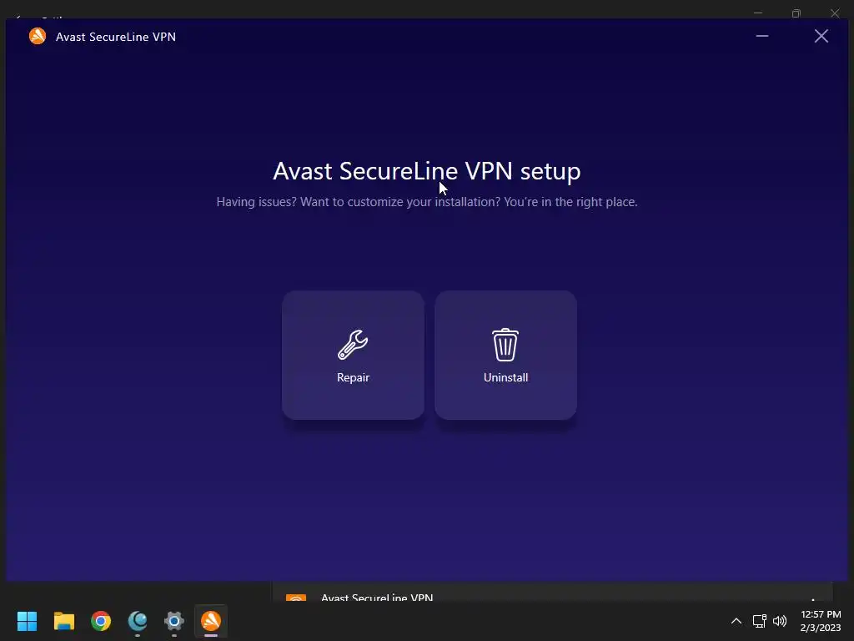Open network status tray icon
The width and height of the screenshot is (854, 641).
[x=759, y=621]
